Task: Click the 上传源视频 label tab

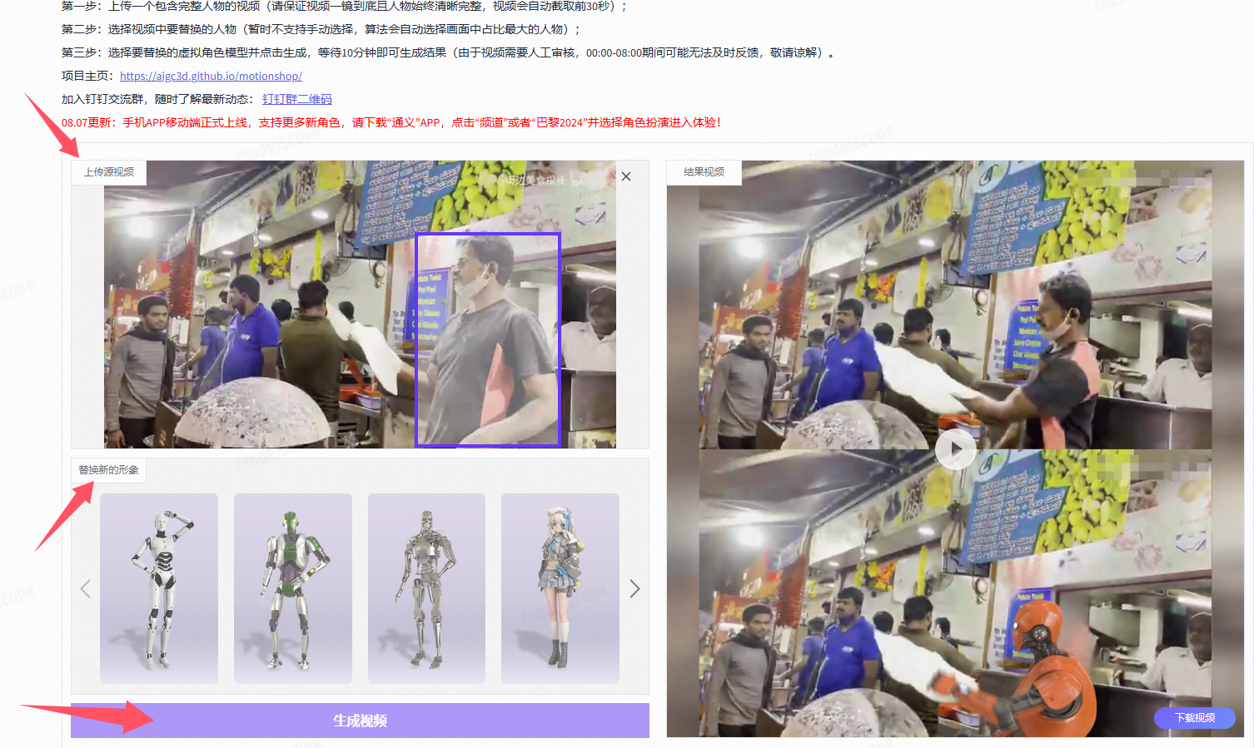Action: click(109, 172)
